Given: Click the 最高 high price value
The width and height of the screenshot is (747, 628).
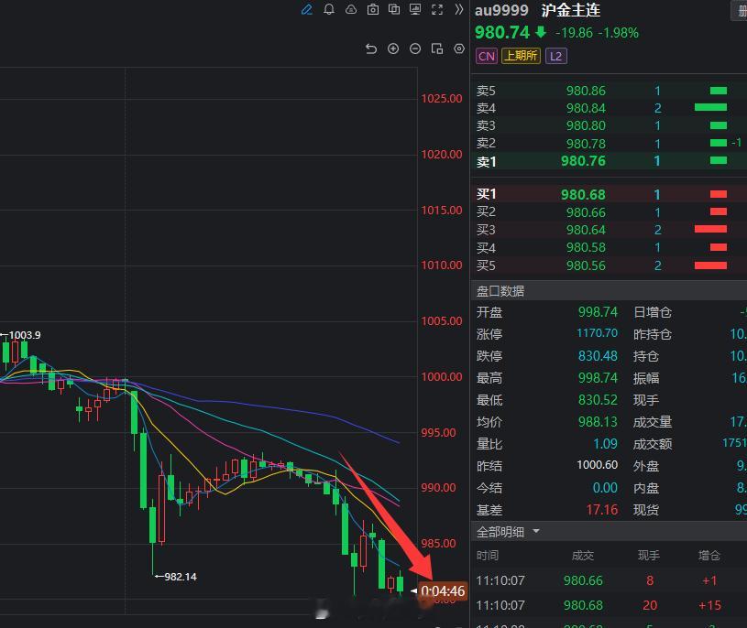Looking at the screenshot, I should click(x=598, y=378).
